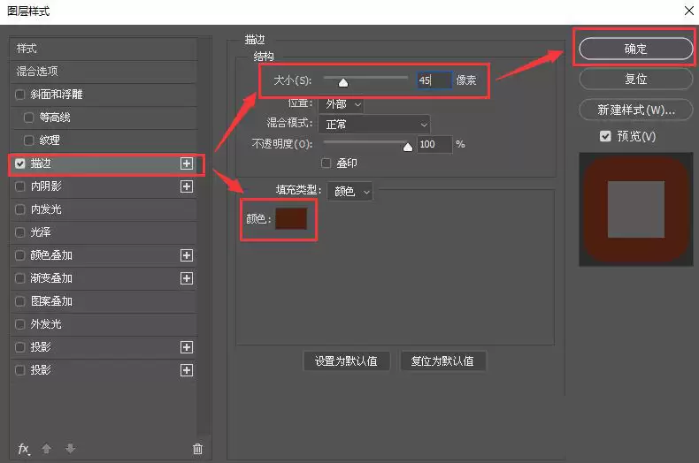Open the 混合模式 dropdown showing 正常
699x463 pixels.
374,125
